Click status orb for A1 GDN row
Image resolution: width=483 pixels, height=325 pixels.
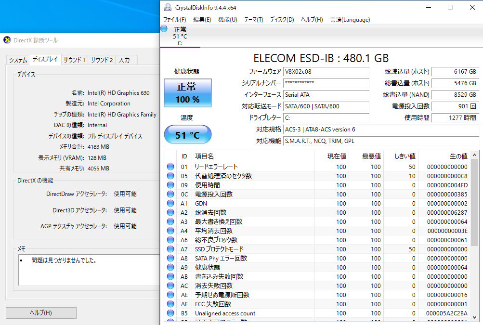coord(170,203)
